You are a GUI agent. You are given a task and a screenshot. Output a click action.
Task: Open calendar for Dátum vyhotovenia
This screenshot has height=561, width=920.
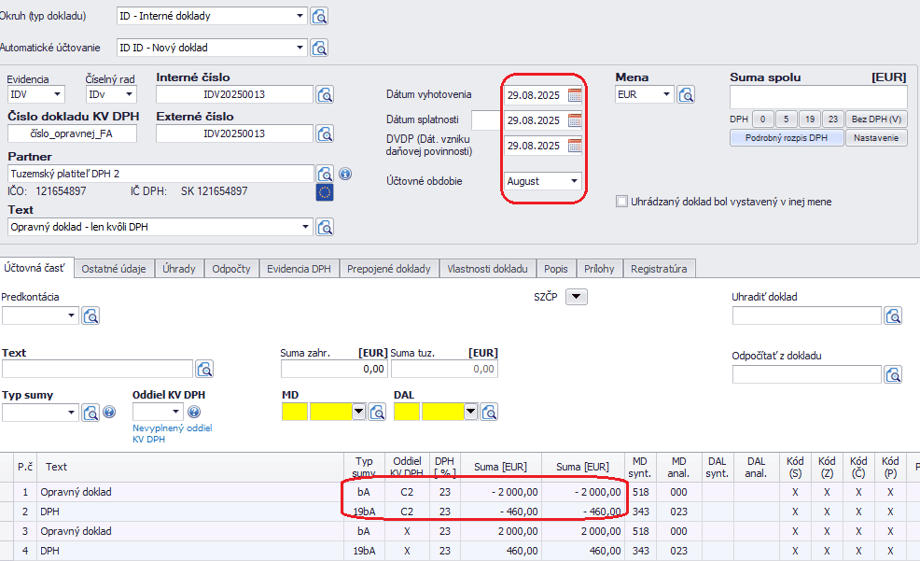coord(575,94)
